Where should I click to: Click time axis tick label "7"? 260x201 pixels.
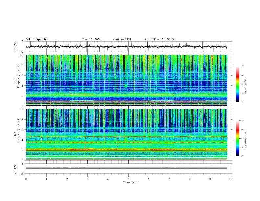[x=169, y=179]
